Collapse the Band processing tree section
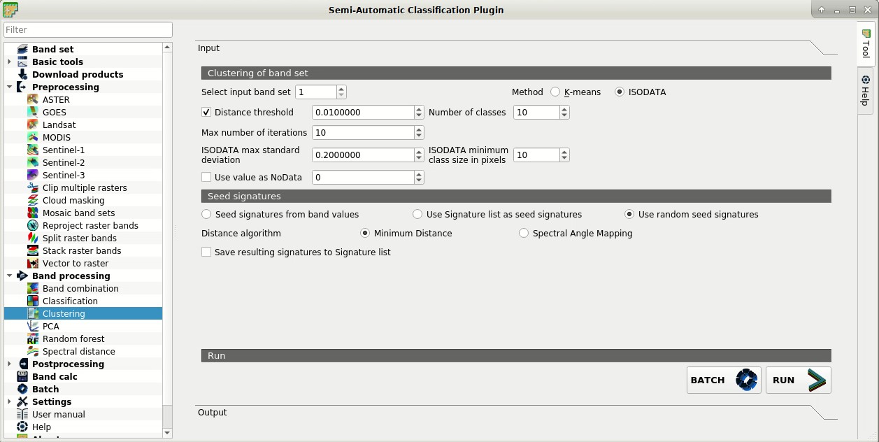 (10, 276)
